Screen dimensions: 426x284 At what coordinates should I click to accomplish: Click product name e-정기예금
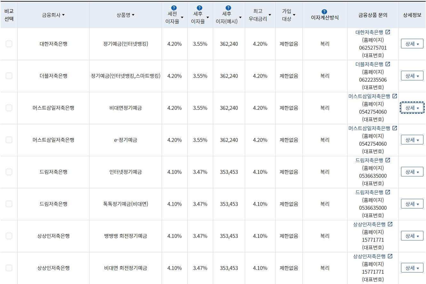[x=125, y=140]
